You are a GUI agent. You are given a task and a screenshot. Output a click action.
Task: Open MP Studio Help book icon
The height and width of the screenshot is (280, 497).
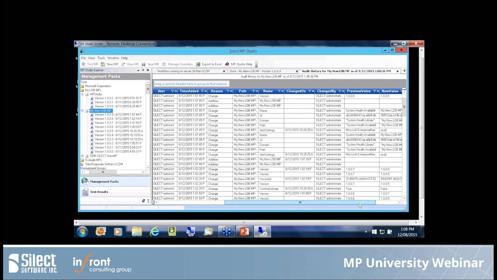click(227, 64)
